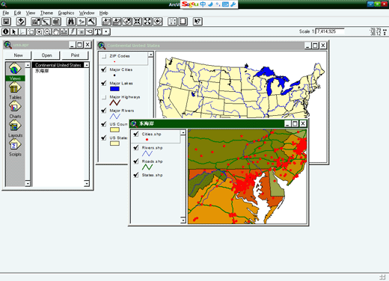This screenshot has width=389, height=281.
Task: Click the New button in project window
Action: click(18, 55)
